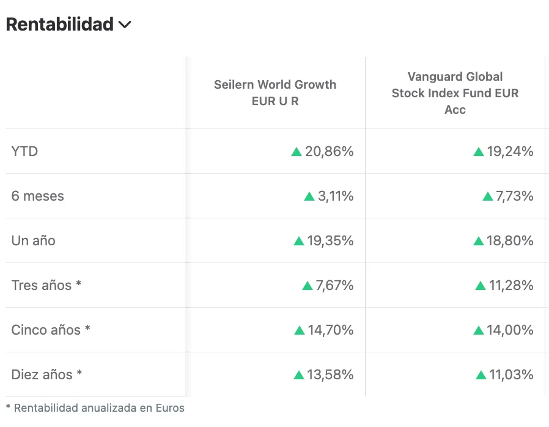
Task: Click green arrow beside 11,28%
Action: [481, 286]
